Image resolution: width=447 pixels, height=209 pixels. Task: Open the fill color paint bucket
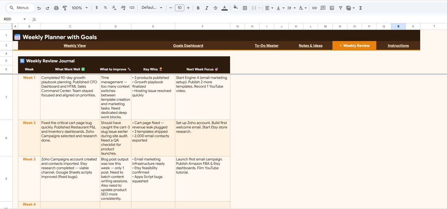235,8
